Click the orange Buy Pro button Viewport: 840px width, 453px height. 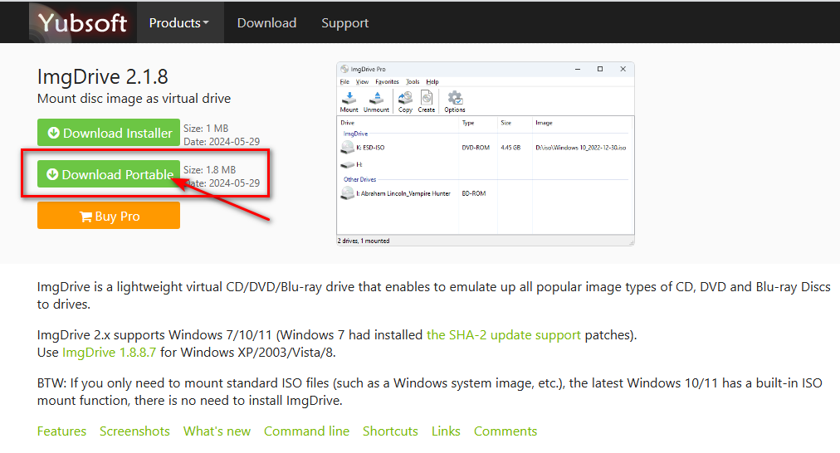(109, 215)
